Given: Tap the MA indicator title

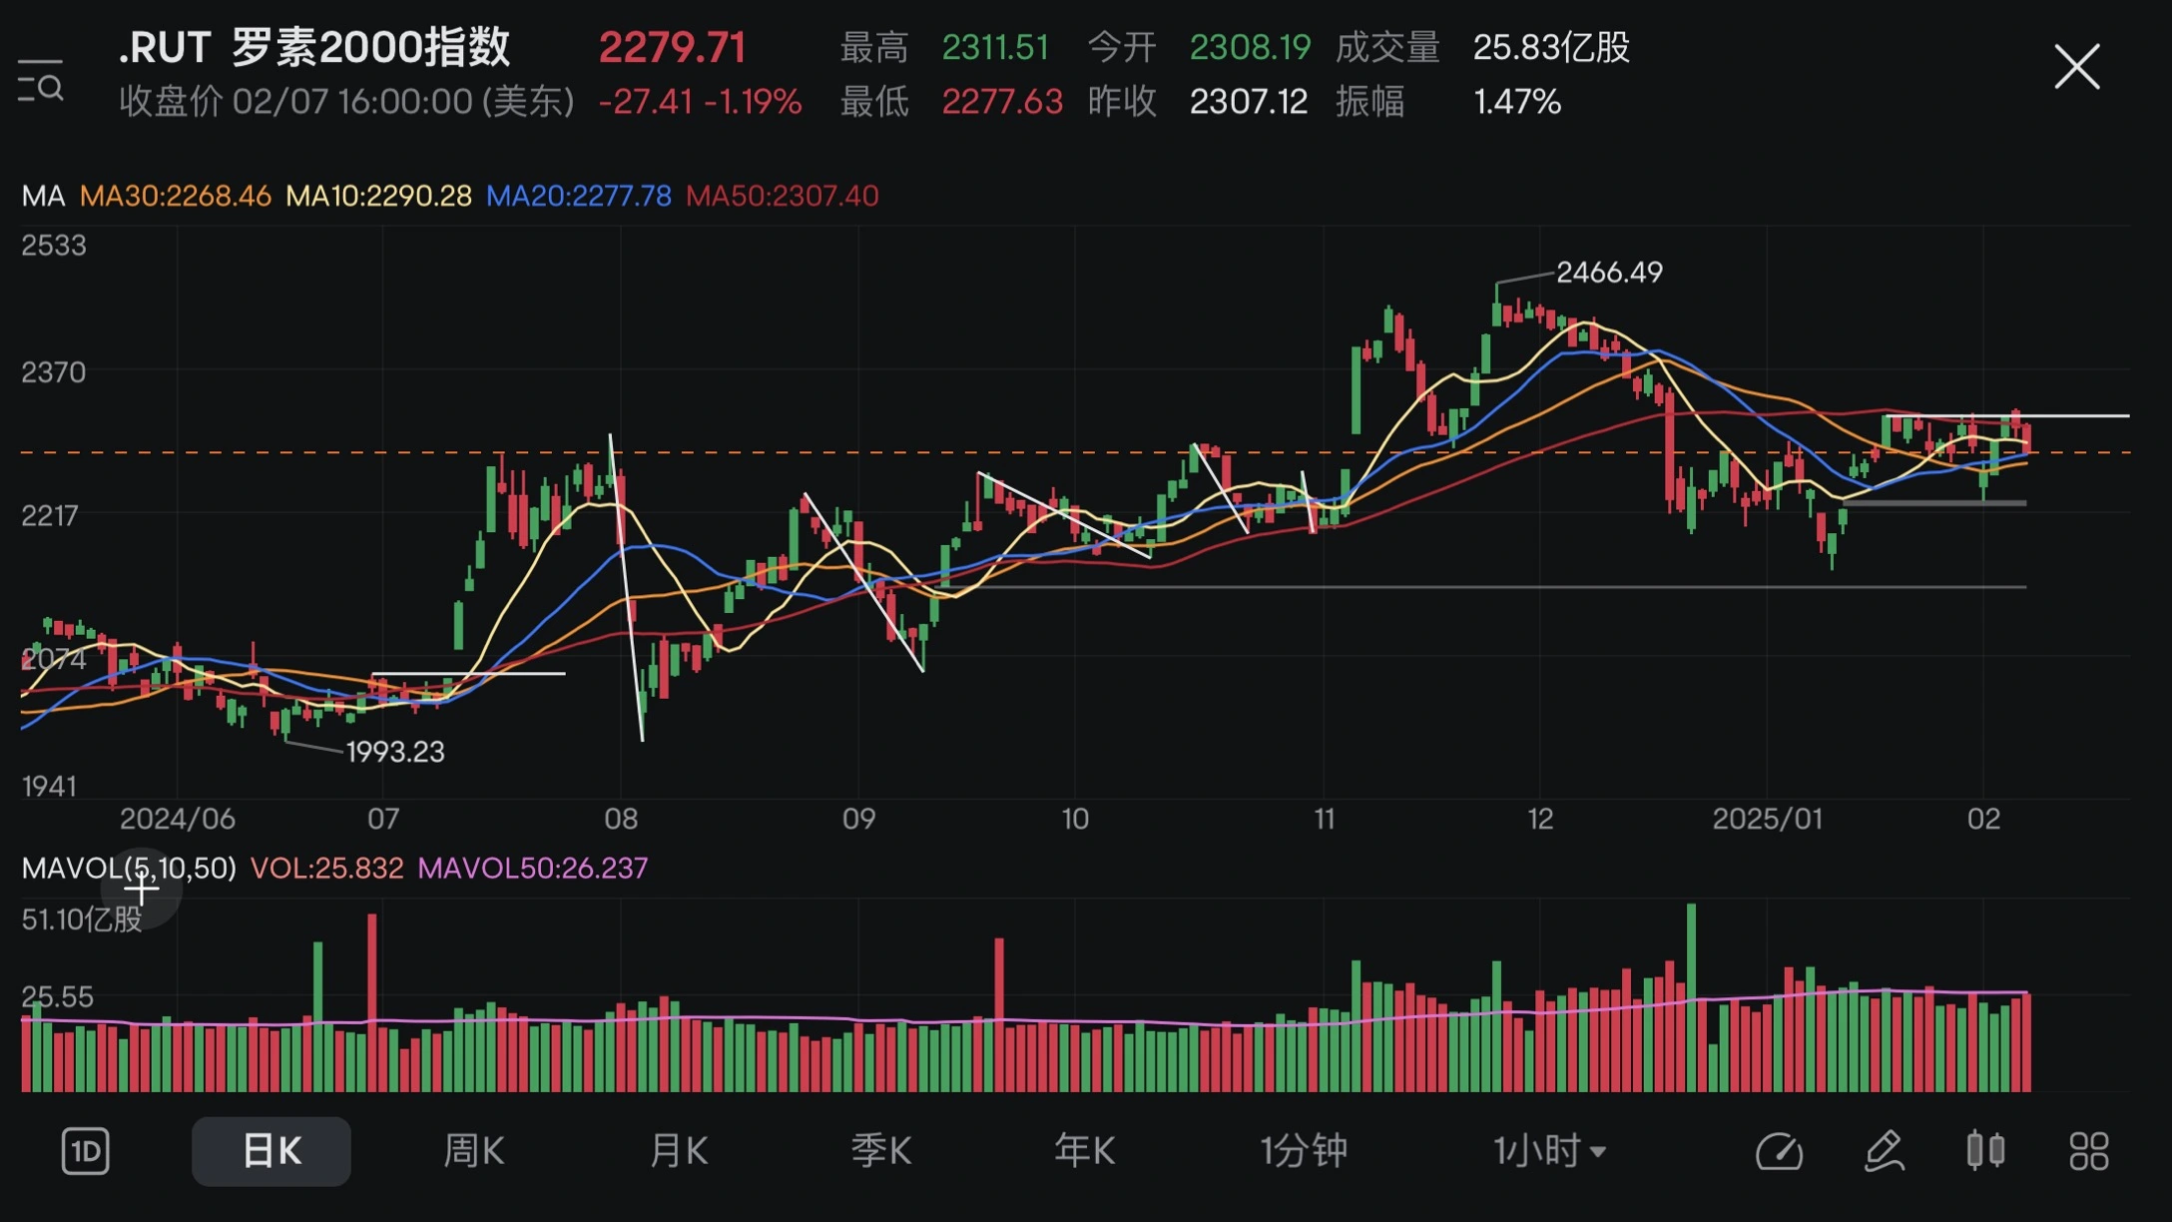Looking at the screenshot, I should pyautogui.click(x=43, y=196).
